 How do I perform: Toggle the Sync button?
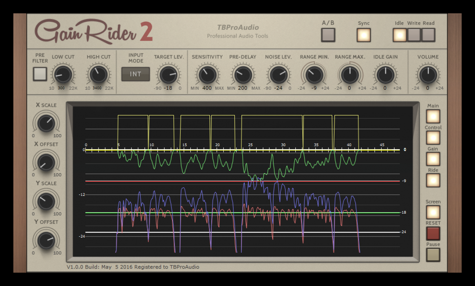(x=363, y=35)
